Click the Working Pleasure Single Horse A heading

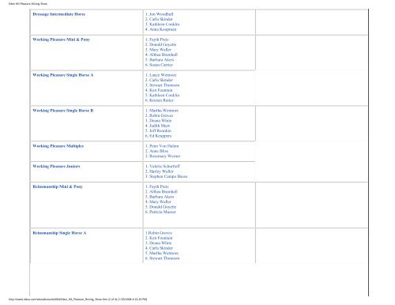click(63, 75)
